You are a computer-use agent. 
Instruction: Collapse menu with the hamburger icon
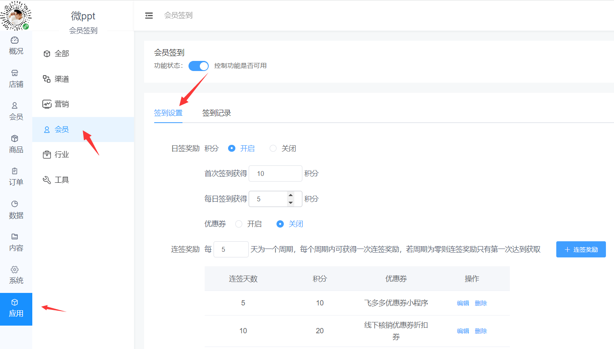pyautogui.click(x=149, y=15)
